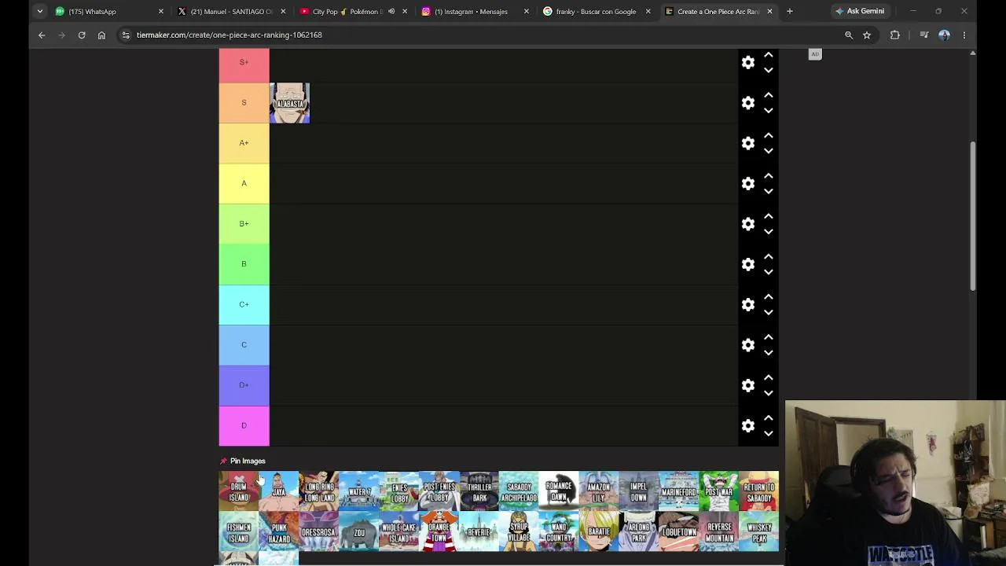Open settings gear for the A+ tier
The image size is (1006, 566).
pyautogui.click(x=748, y=143)
